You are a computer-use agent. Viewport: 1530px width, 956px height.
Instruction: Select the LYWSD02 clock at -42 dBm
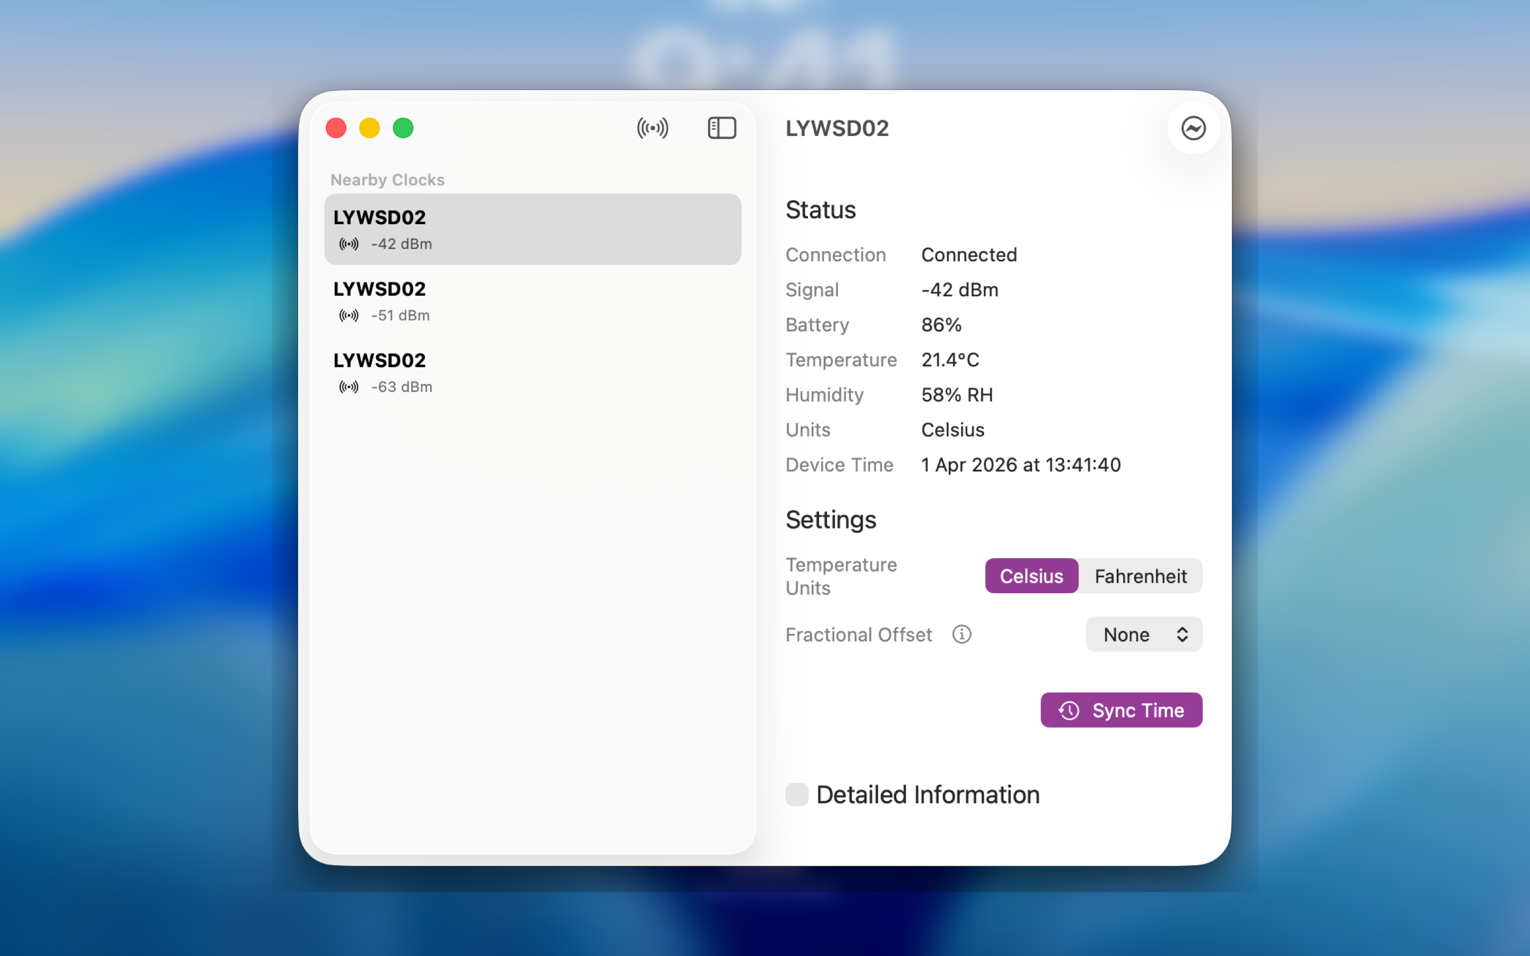[x=532, y=229]
